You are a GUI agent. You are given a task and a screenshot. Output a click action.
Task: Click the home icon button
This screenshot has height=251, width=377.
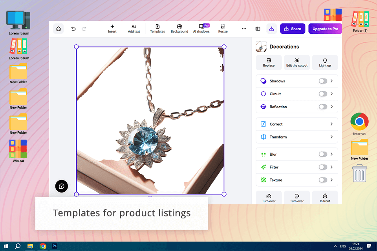59,29
